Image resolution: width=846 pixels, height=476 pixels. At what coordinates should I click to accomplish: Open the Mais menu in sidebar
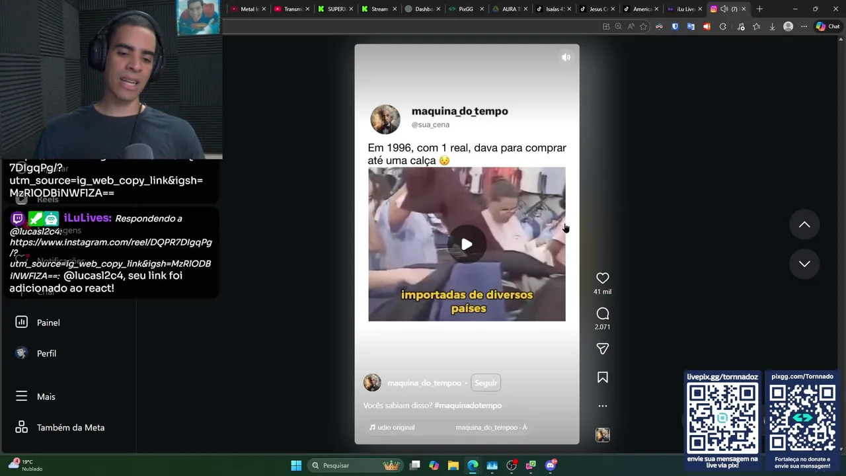[x=36, y=397]
